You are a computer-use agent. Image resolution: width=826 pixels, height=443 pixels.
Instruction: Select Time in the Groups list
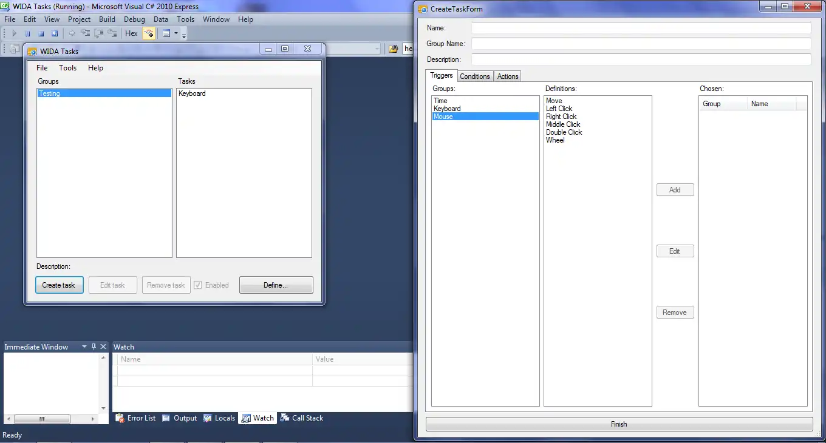pyautogui.click(x=485, y=101)
